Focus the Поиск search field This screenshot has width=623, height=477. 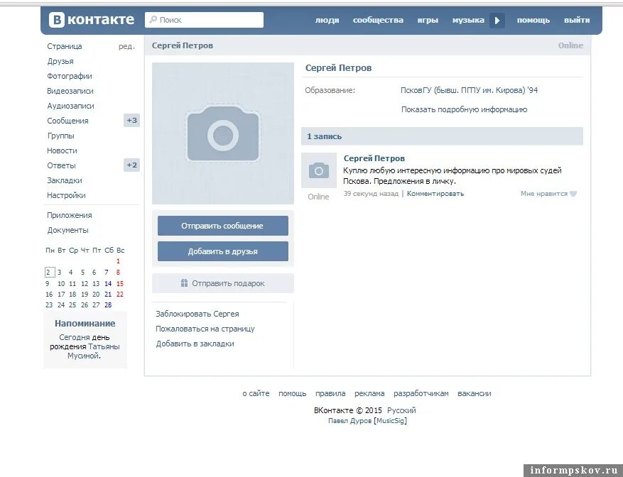(204, 20)
